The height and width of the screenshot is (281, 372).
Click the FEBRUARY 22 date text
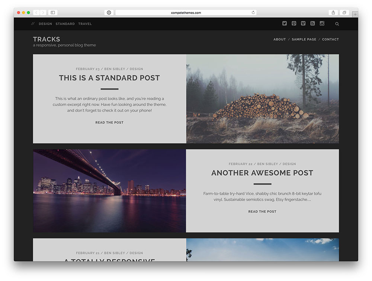[240, 164]
